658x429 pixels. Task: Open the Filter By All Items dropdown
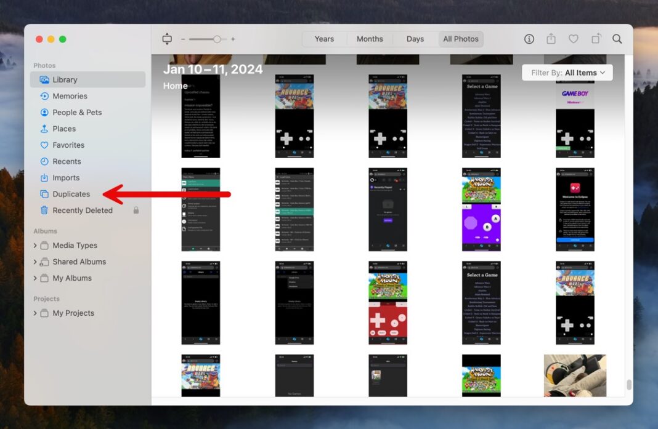tap(567, 72)
